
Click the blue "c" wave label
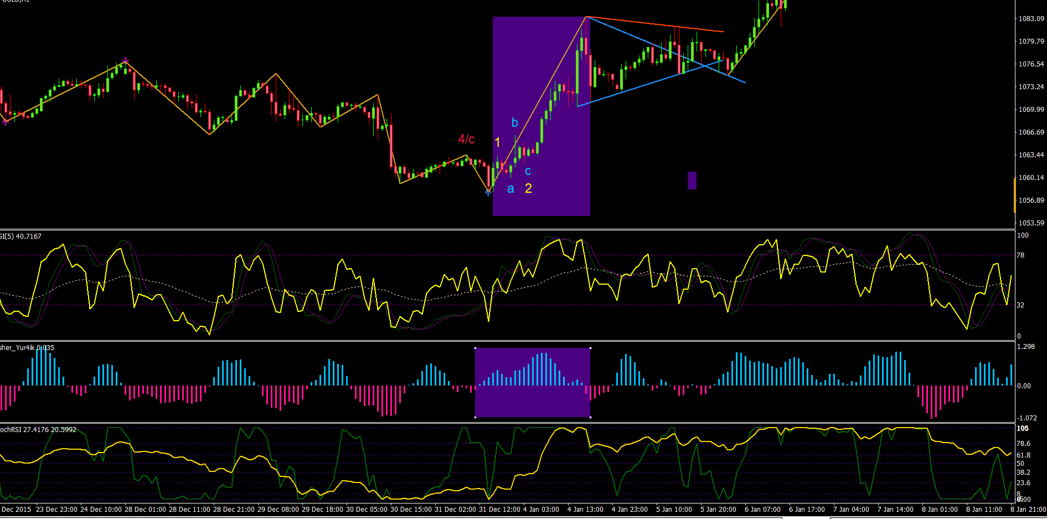(x=528, y=172)
